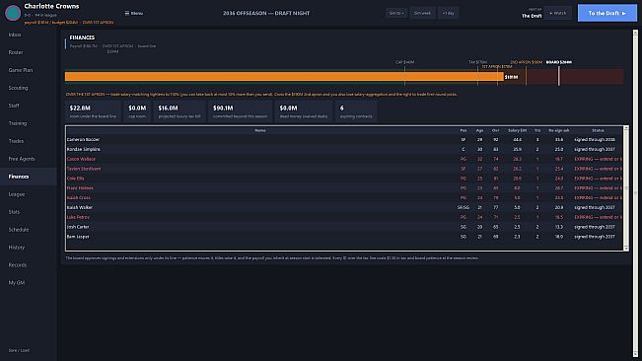Screen dimensions: 642x361
Task: Select Training in the sidebar
Action: pos(29,123)
